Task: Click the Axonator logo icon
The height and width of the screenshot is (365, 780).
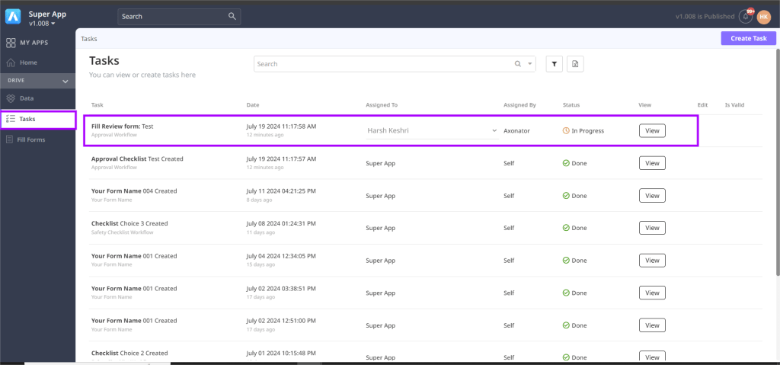Action: 13,16
